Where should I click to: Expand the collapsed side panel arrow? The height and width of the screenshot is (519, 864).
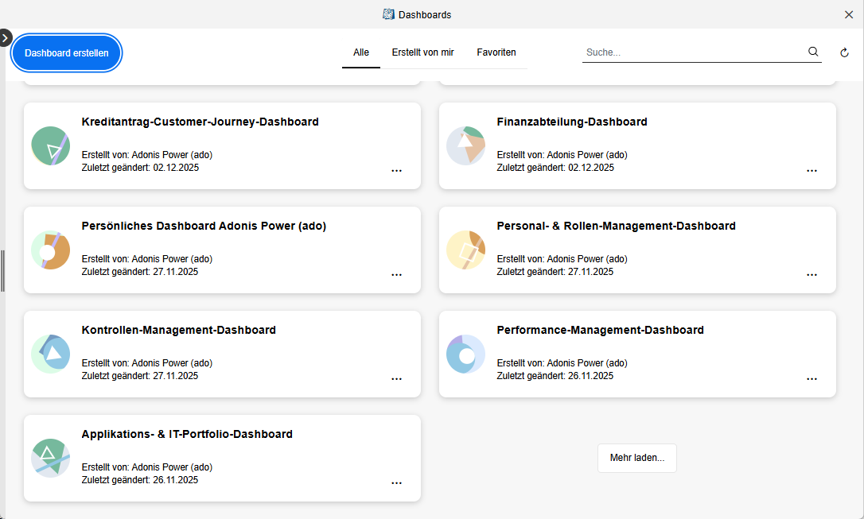click(x=5, y=38)
